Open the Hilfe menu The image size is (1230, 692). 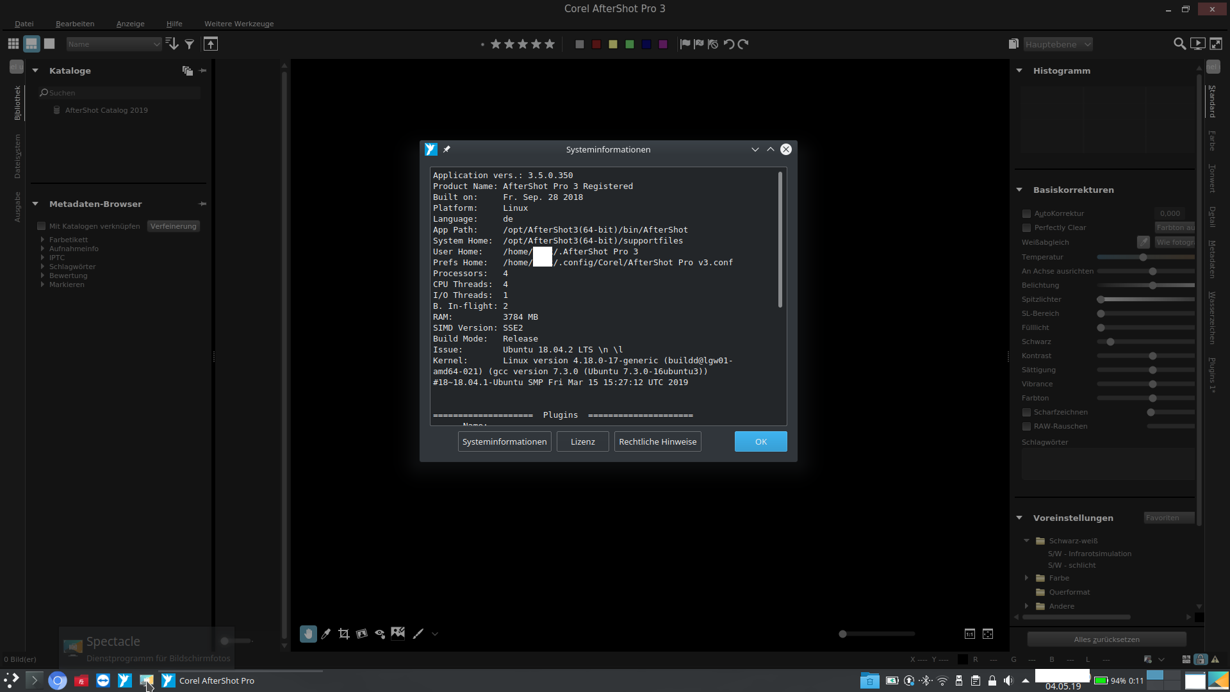[174, 24]
